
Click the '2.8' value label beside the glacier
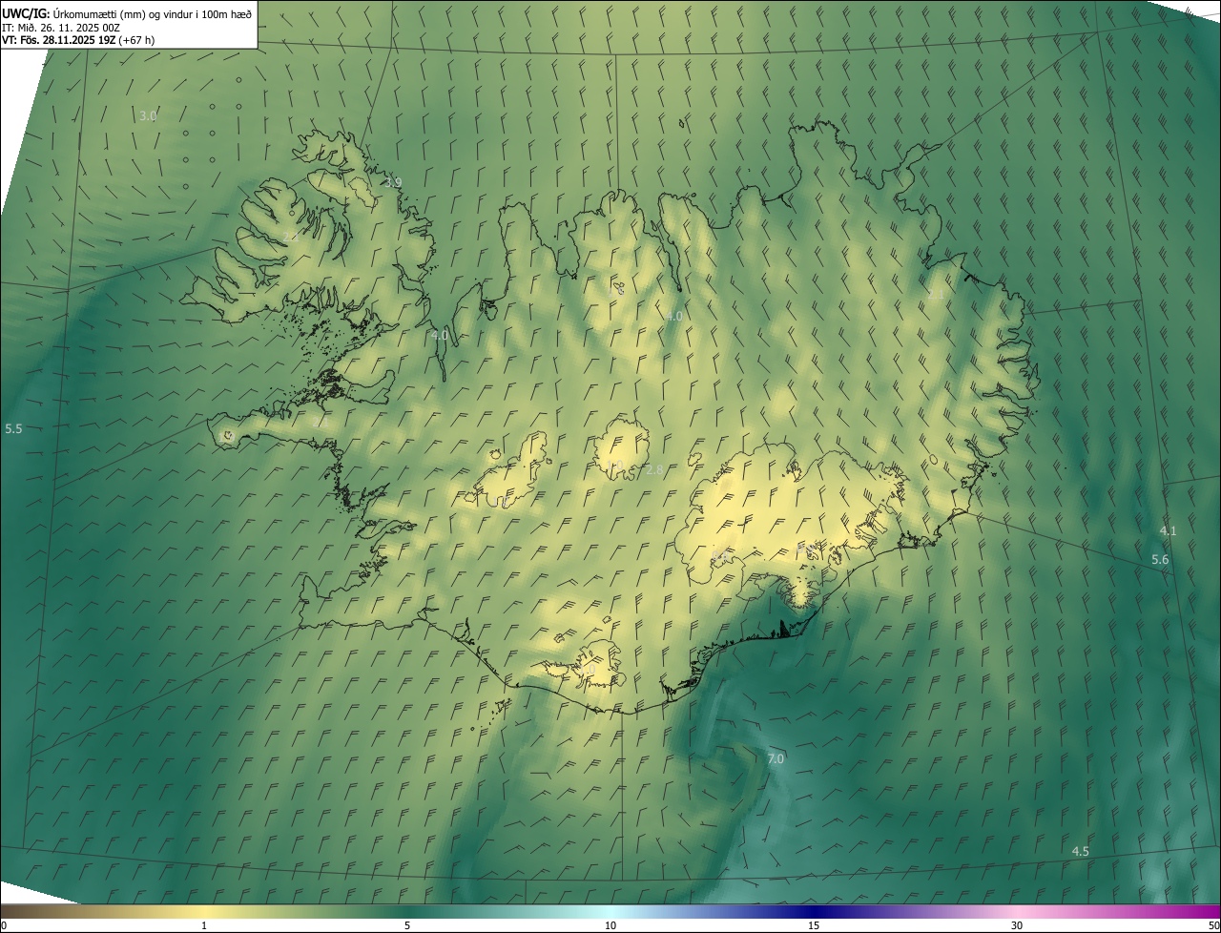654,469
